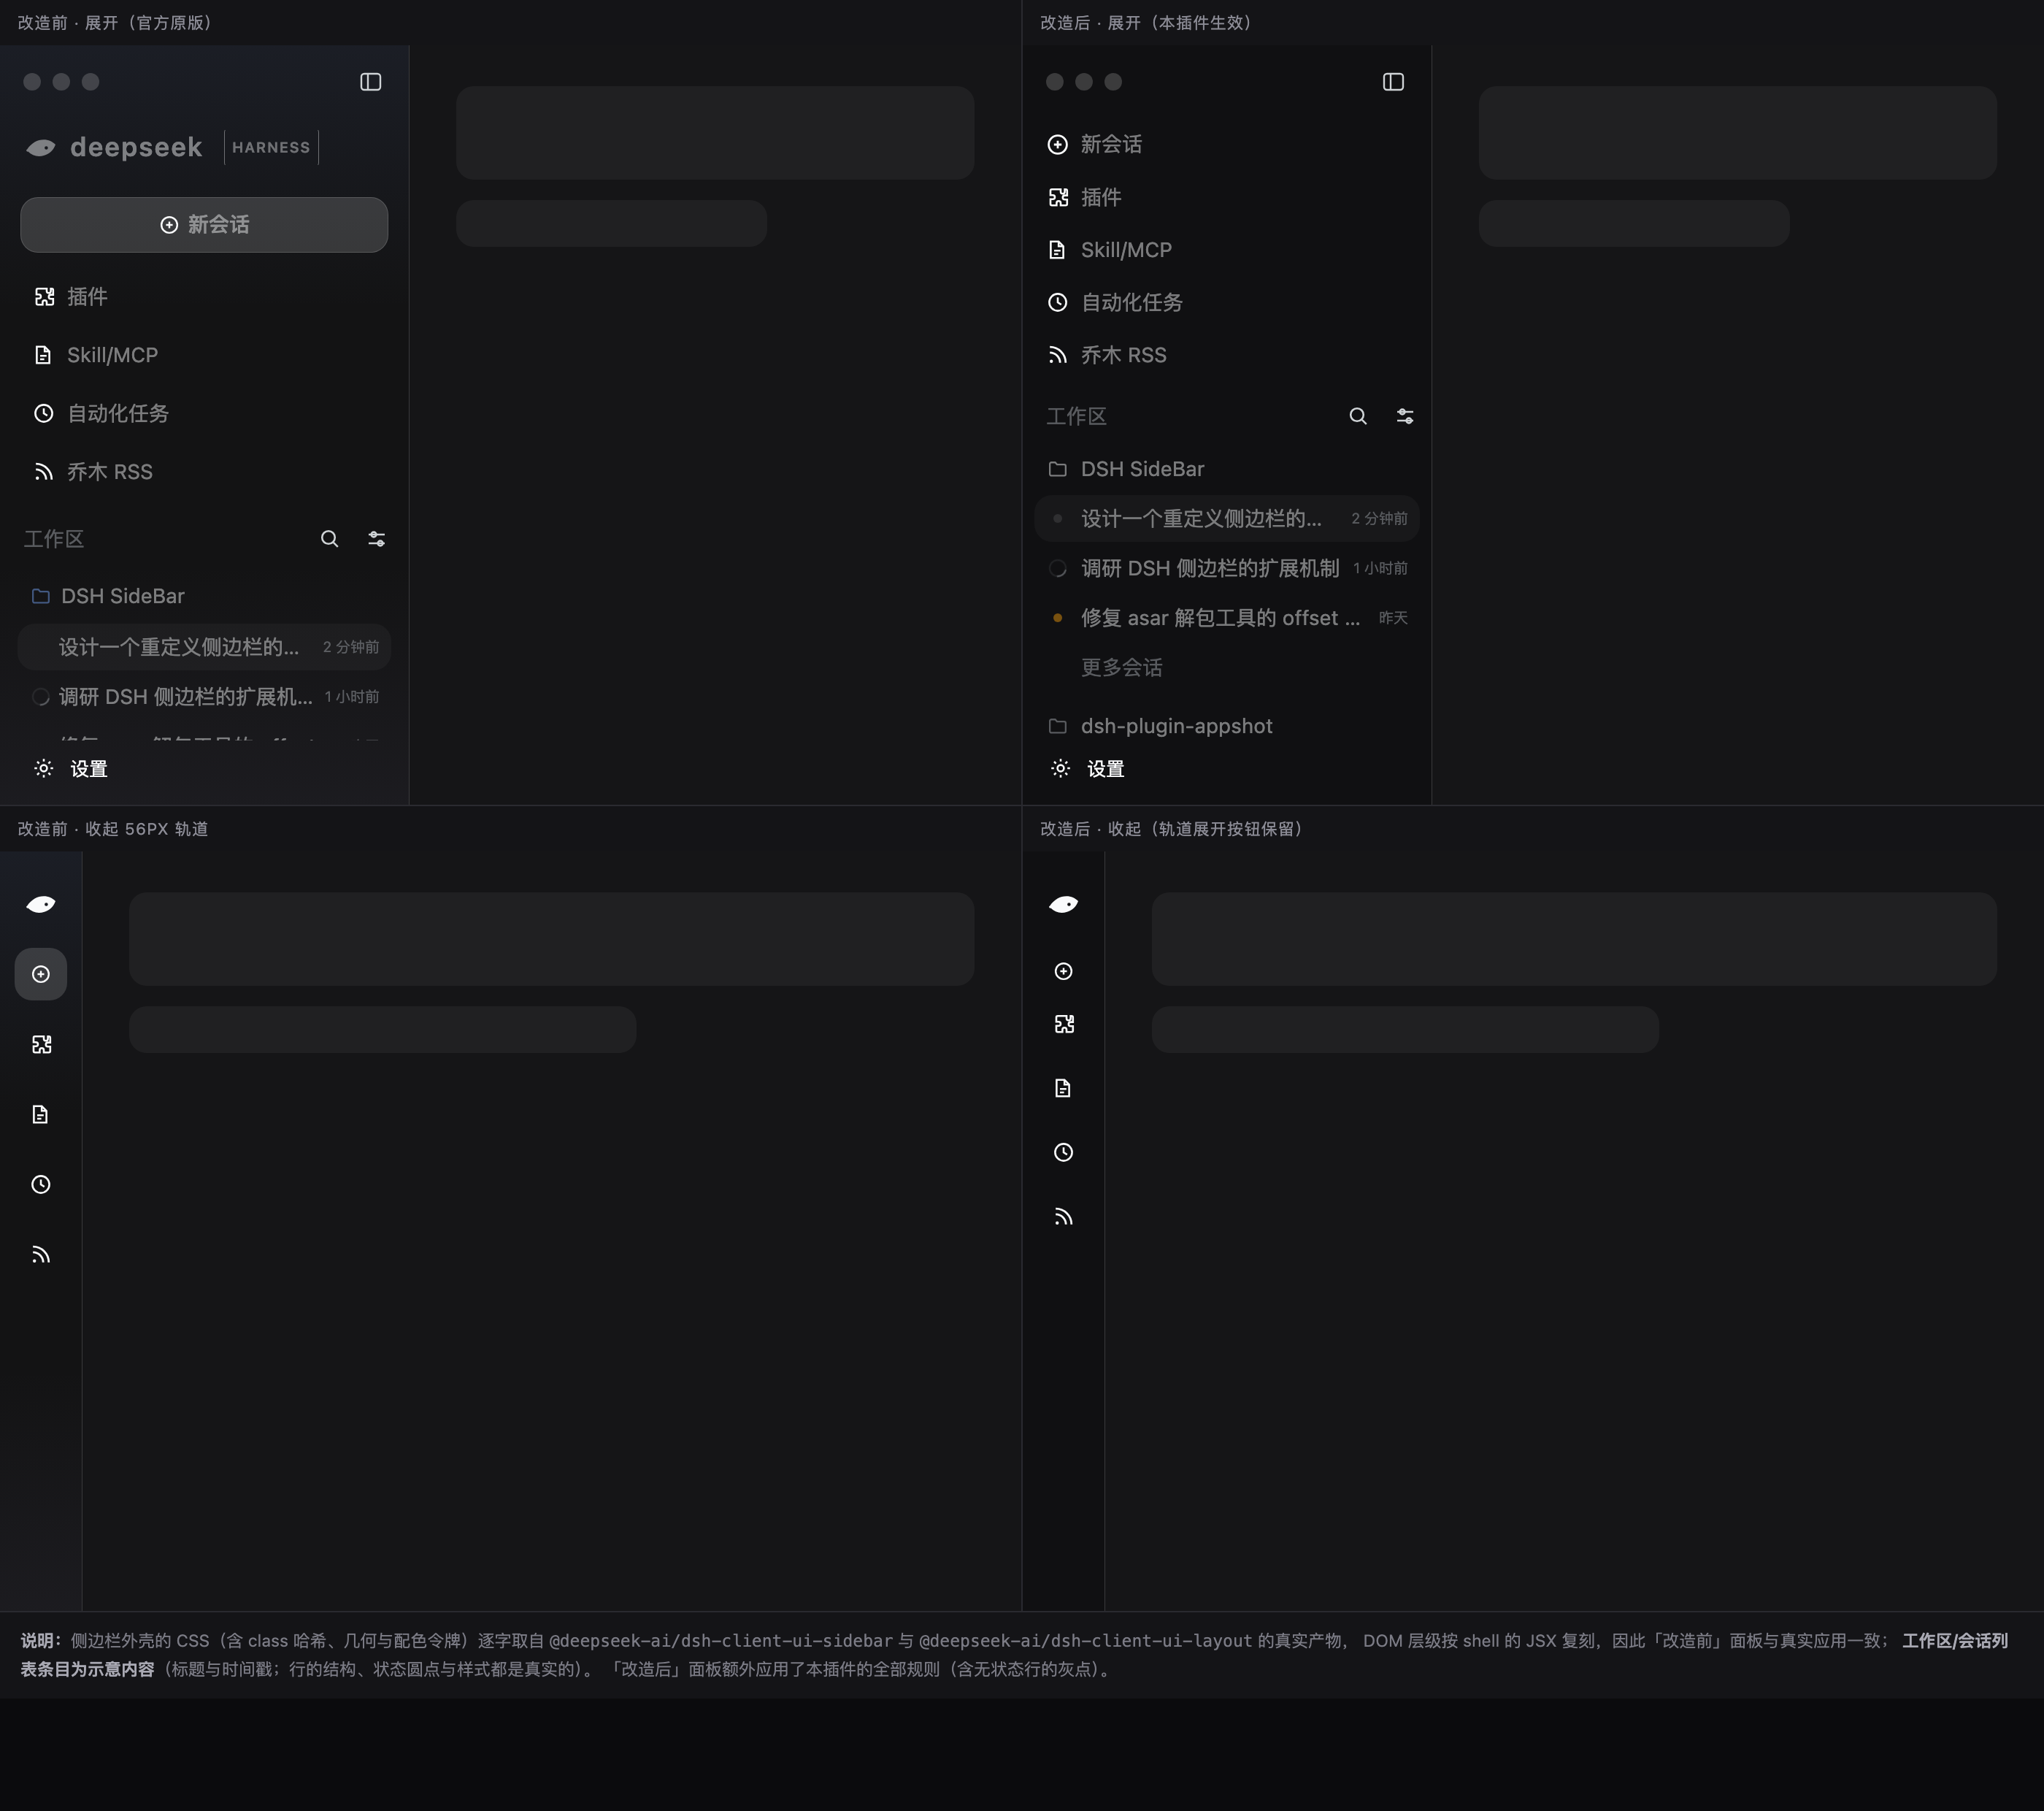
Task: Collapse DSH SideBar folder in before-expanded sidebar
Action: coord(204,597)
